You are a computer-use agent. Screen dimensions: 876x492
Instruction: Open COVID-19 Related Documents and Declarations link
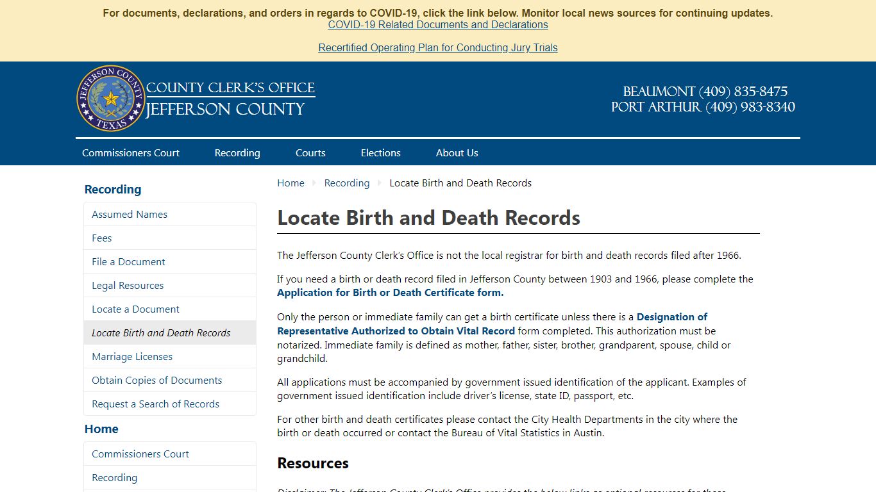point(438,24)
